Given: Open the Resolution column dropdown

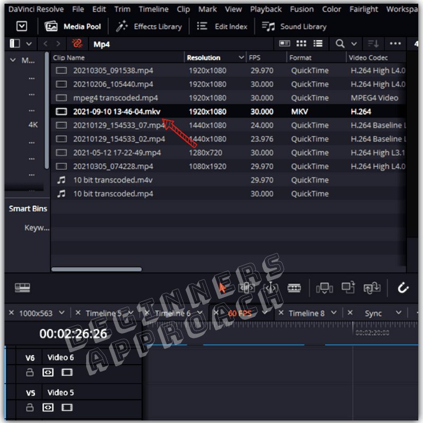Looking at the screenshot, I should (x=241, y=58).
